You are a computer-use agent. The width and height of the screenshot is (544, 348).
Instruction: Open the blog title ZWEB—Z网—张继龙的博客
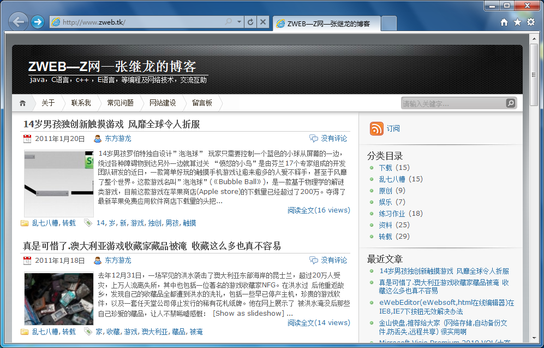112,66
